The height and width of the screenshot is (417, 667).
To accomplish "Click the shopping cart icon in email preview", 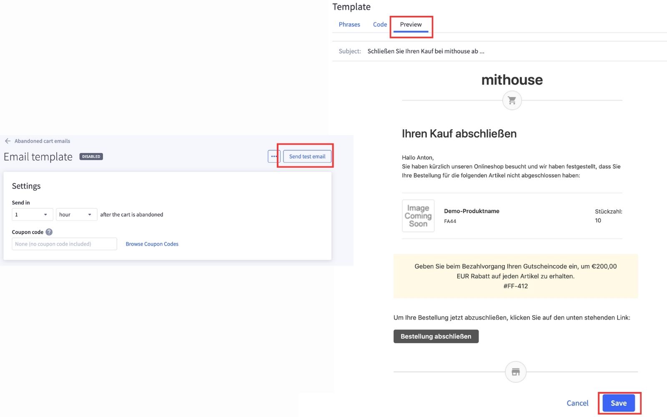I will (x=512, y=100).
